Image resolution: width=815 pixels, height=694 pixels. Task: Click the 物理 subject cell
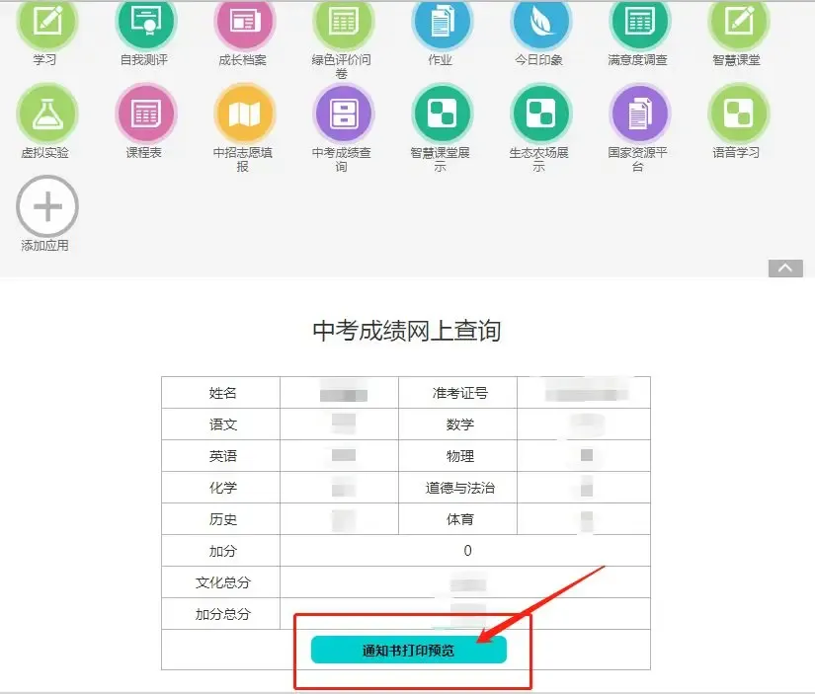pos(458,456)
